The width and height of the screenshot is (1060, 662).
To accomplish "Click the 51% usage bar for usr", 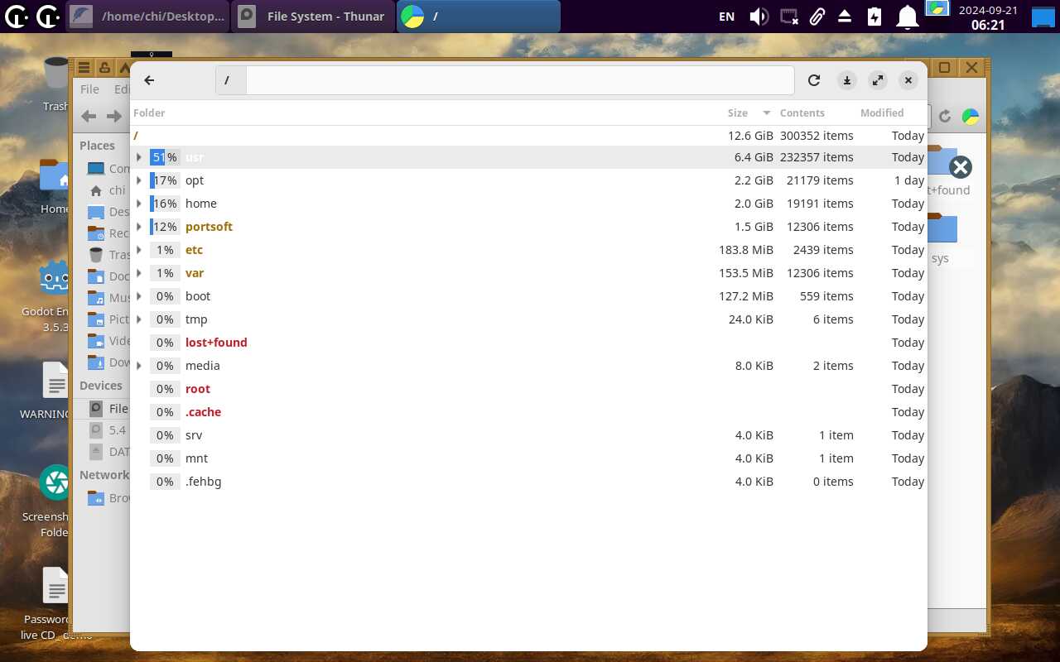I will (165, 157).
